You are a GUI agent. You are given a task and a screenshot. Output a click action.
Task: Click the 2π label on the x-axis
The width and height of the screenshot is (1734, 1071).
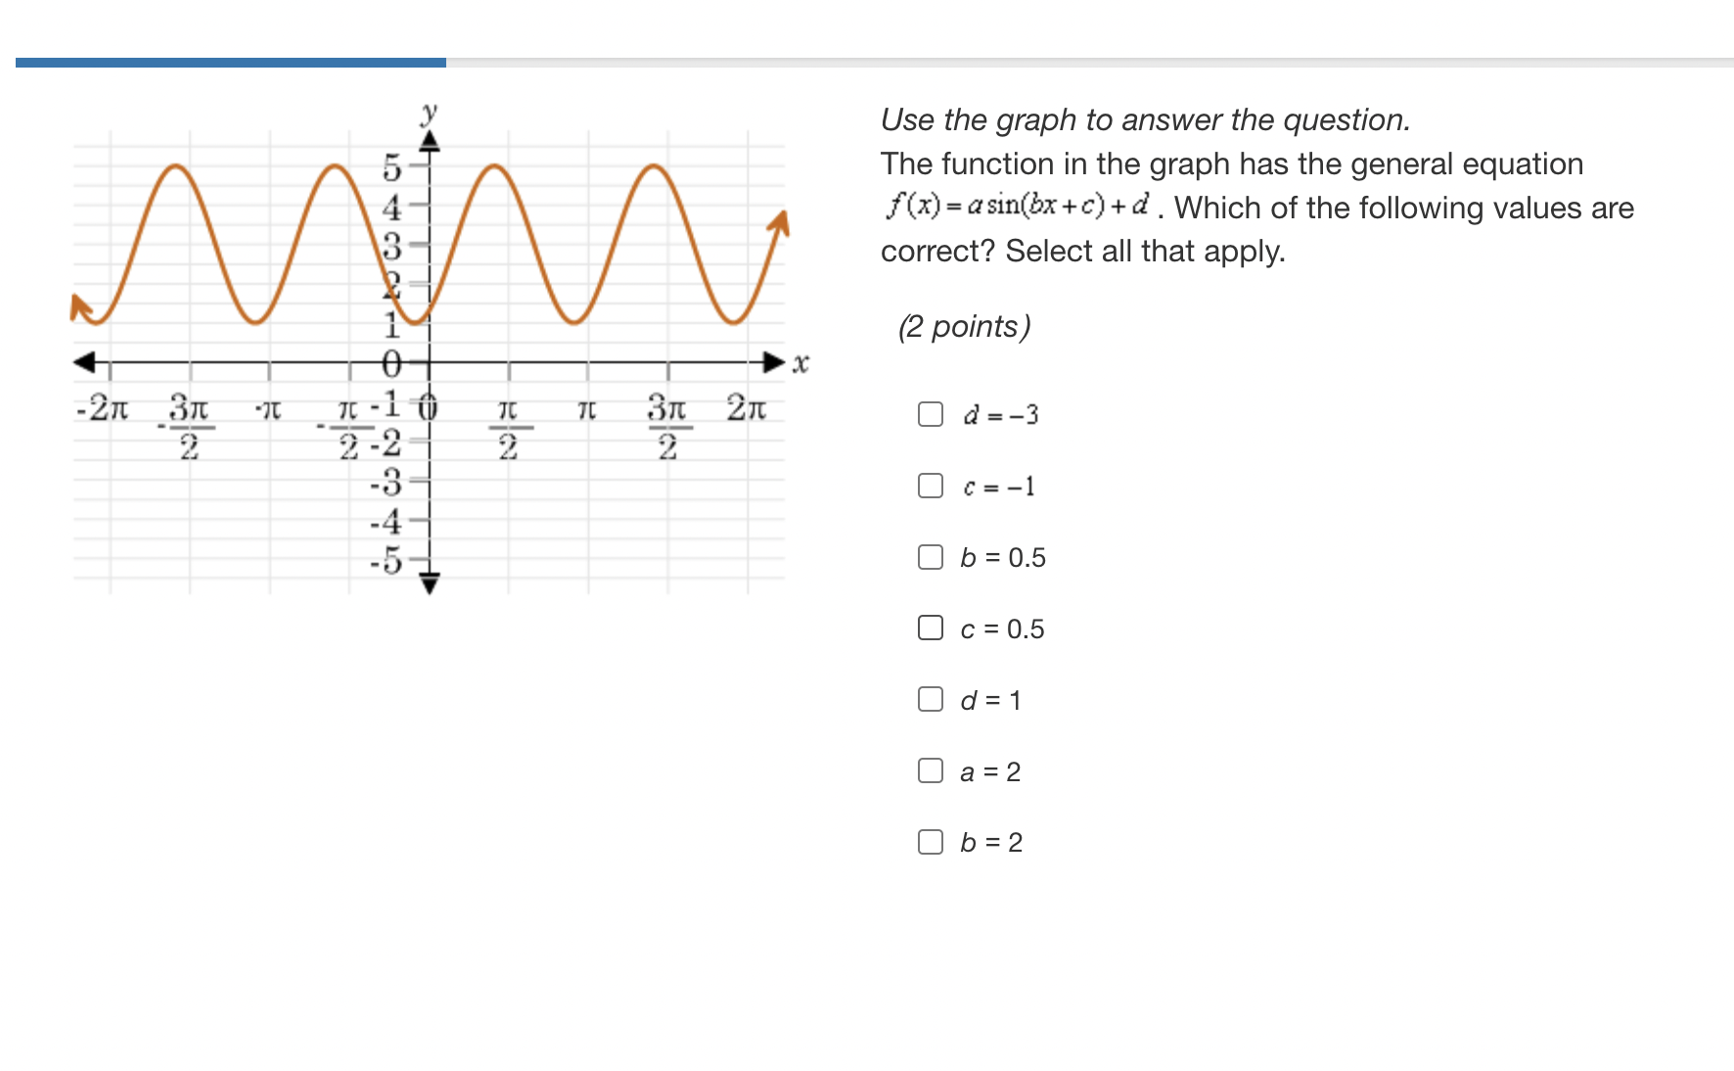[746, 406]
